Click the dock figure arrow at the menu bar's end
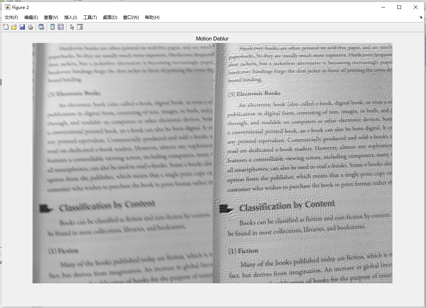The height and width of the screenshot is (308, 426). point(421,18)
